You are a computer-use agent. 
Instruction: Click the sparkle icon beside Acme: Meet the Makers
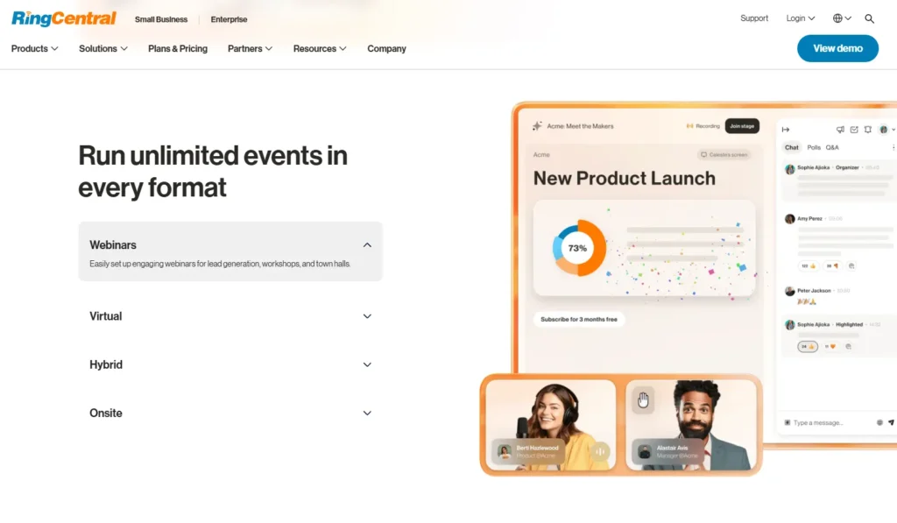click(x=537, y=126)
